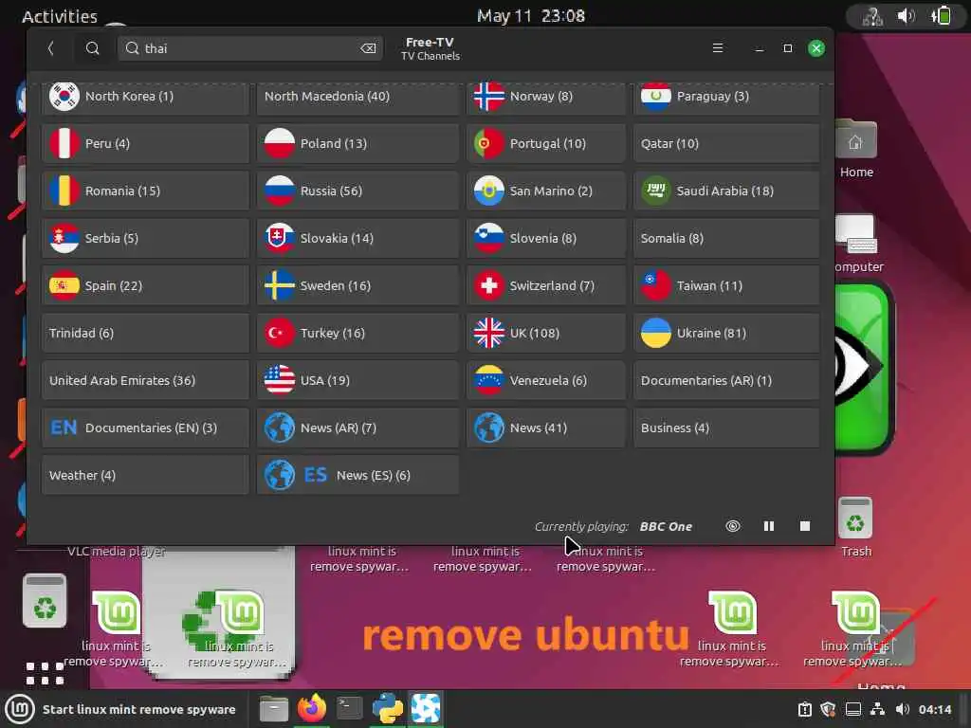
Task: Go back using the header back arrow
Action: [x=51, y=48]
